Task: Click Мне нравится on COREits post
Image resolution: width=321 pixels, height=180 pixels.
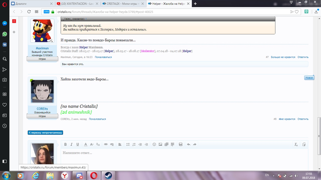Action: 287,119
